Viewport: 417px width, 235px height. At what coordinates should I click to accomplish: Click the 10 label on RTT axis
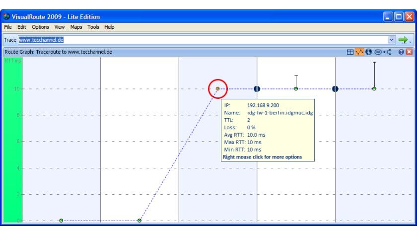click(x=17, y=88)
